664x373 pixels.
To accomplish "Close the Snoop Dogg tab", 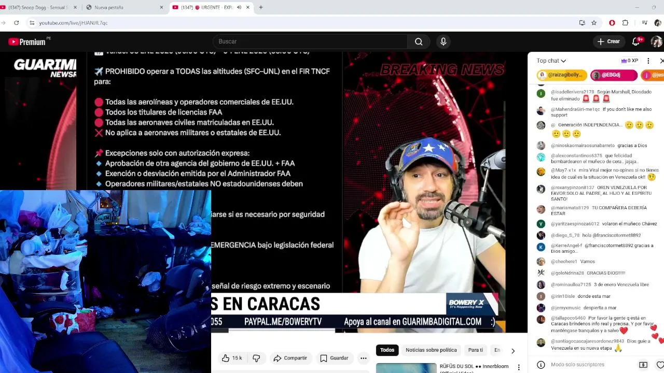I will (75, 7).
